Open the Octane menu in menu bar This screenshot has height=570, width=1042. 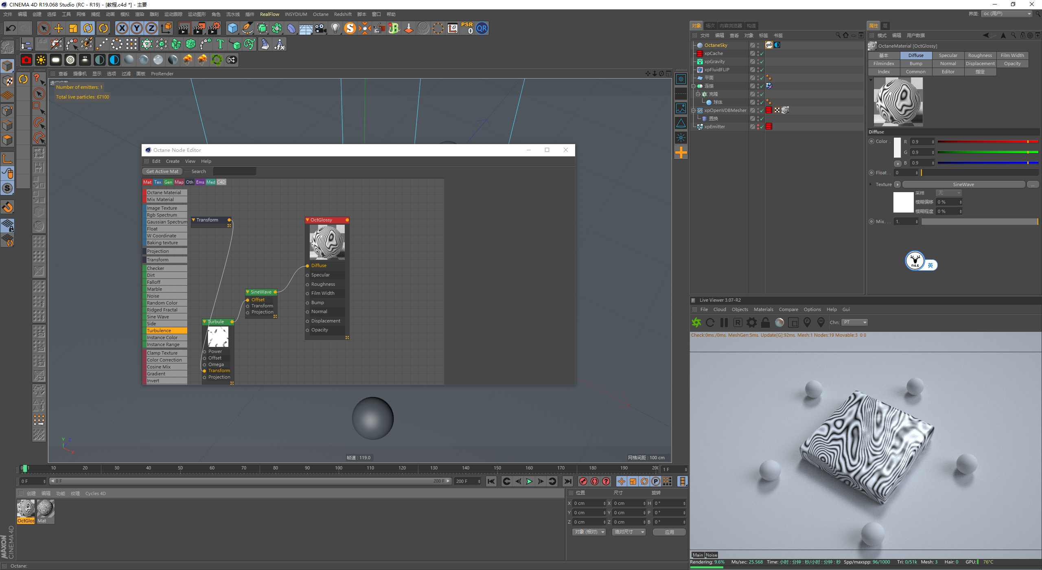320,14
